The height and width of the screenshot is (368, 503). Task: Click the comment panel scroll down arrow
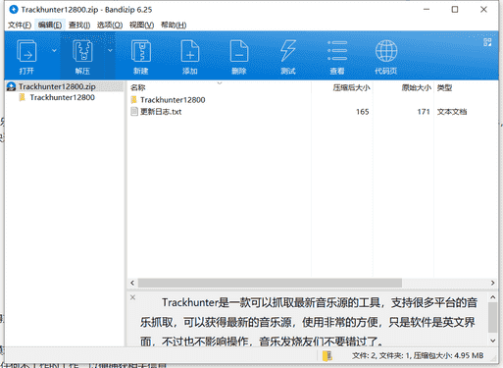pos(493,341)
